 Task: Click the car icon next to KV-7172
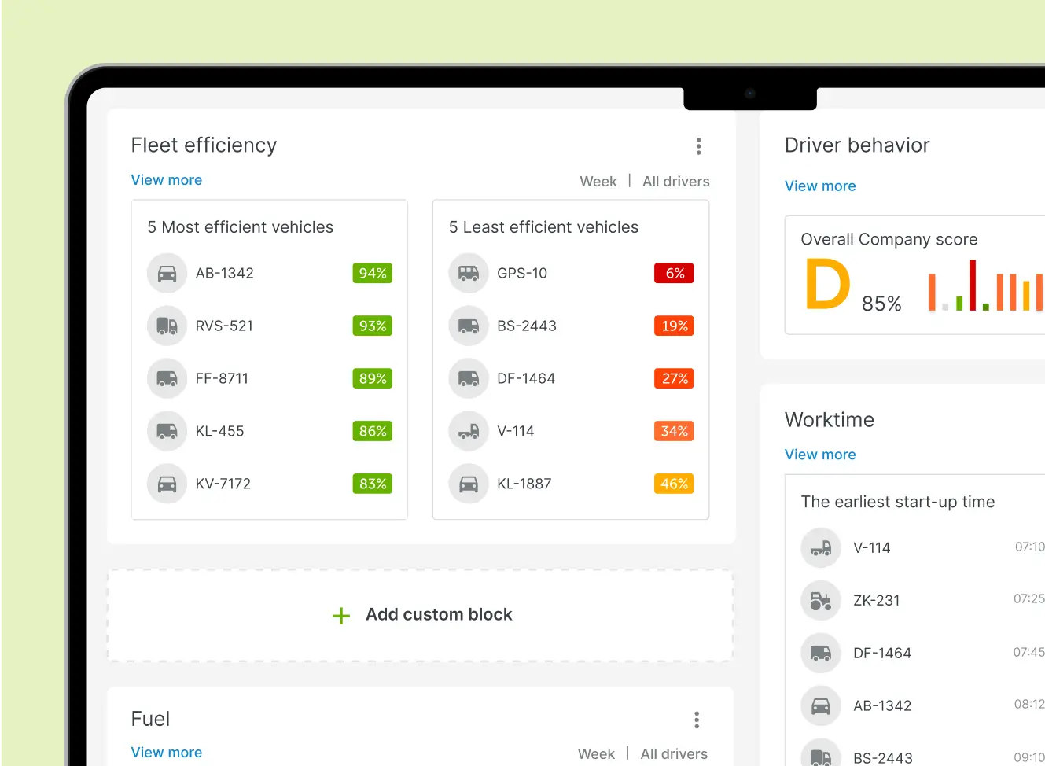click(167, 484)
